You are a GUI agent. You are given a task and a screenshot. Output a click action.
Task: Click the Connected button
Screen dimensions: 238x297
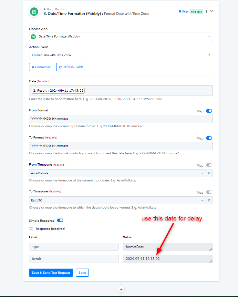42,67
